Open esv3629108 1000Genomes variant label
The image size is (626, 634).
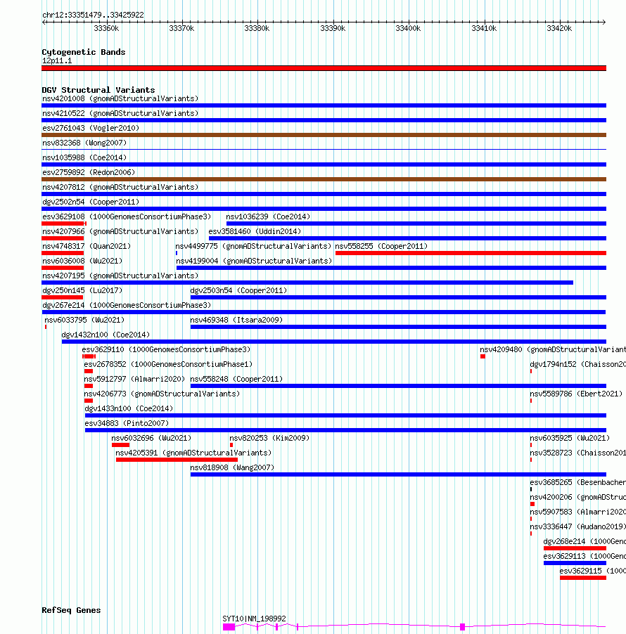127,216
